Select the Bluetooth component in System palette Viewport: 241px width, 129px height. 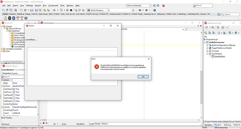click(x=10, y=18)
